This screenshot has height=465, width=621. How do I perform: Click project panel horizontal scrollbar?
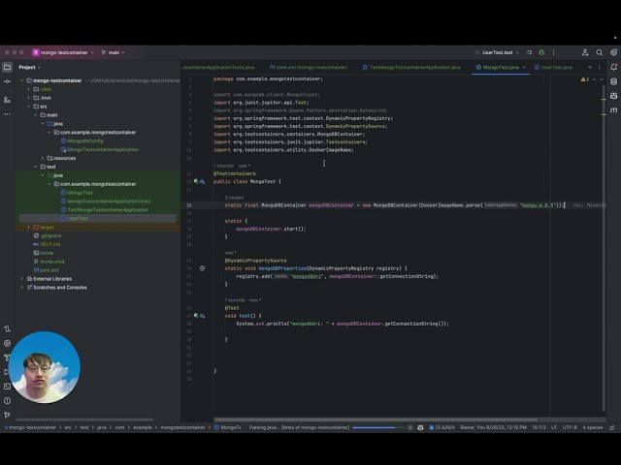tap(84, 419)
